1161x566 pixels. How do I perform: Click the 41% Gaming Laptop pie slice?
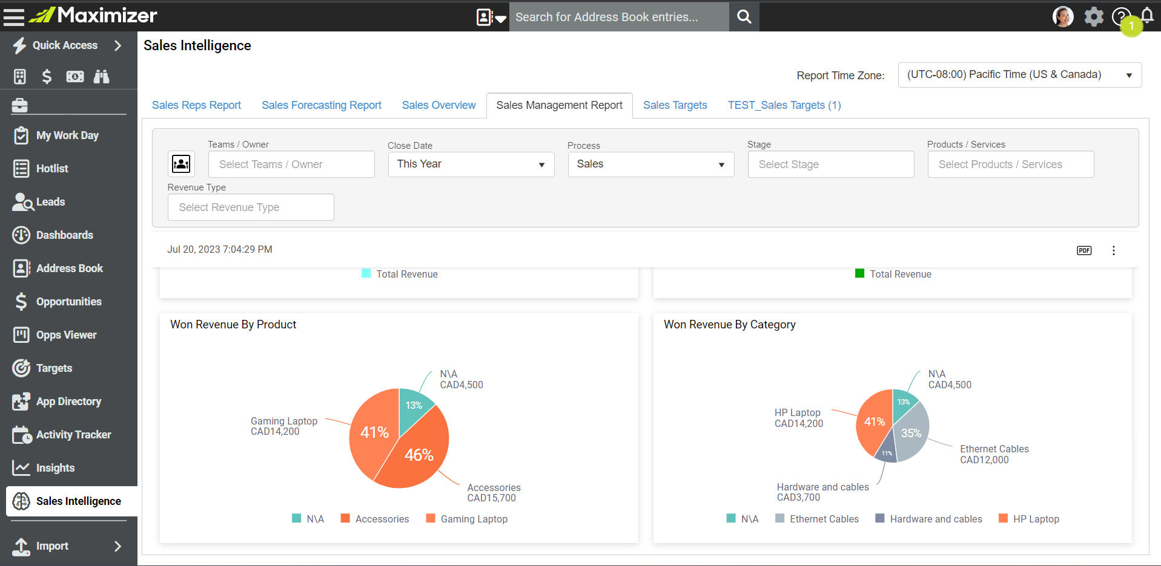374,432
